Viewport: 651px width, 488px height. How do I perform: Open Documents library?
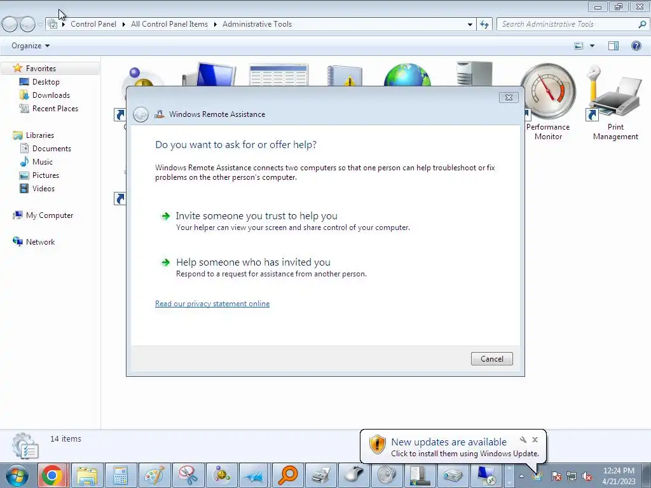(51, 149)
